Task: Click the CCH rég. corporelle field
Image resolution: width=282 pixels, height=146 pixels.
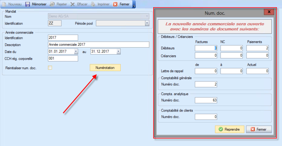Action: (63, 59)
